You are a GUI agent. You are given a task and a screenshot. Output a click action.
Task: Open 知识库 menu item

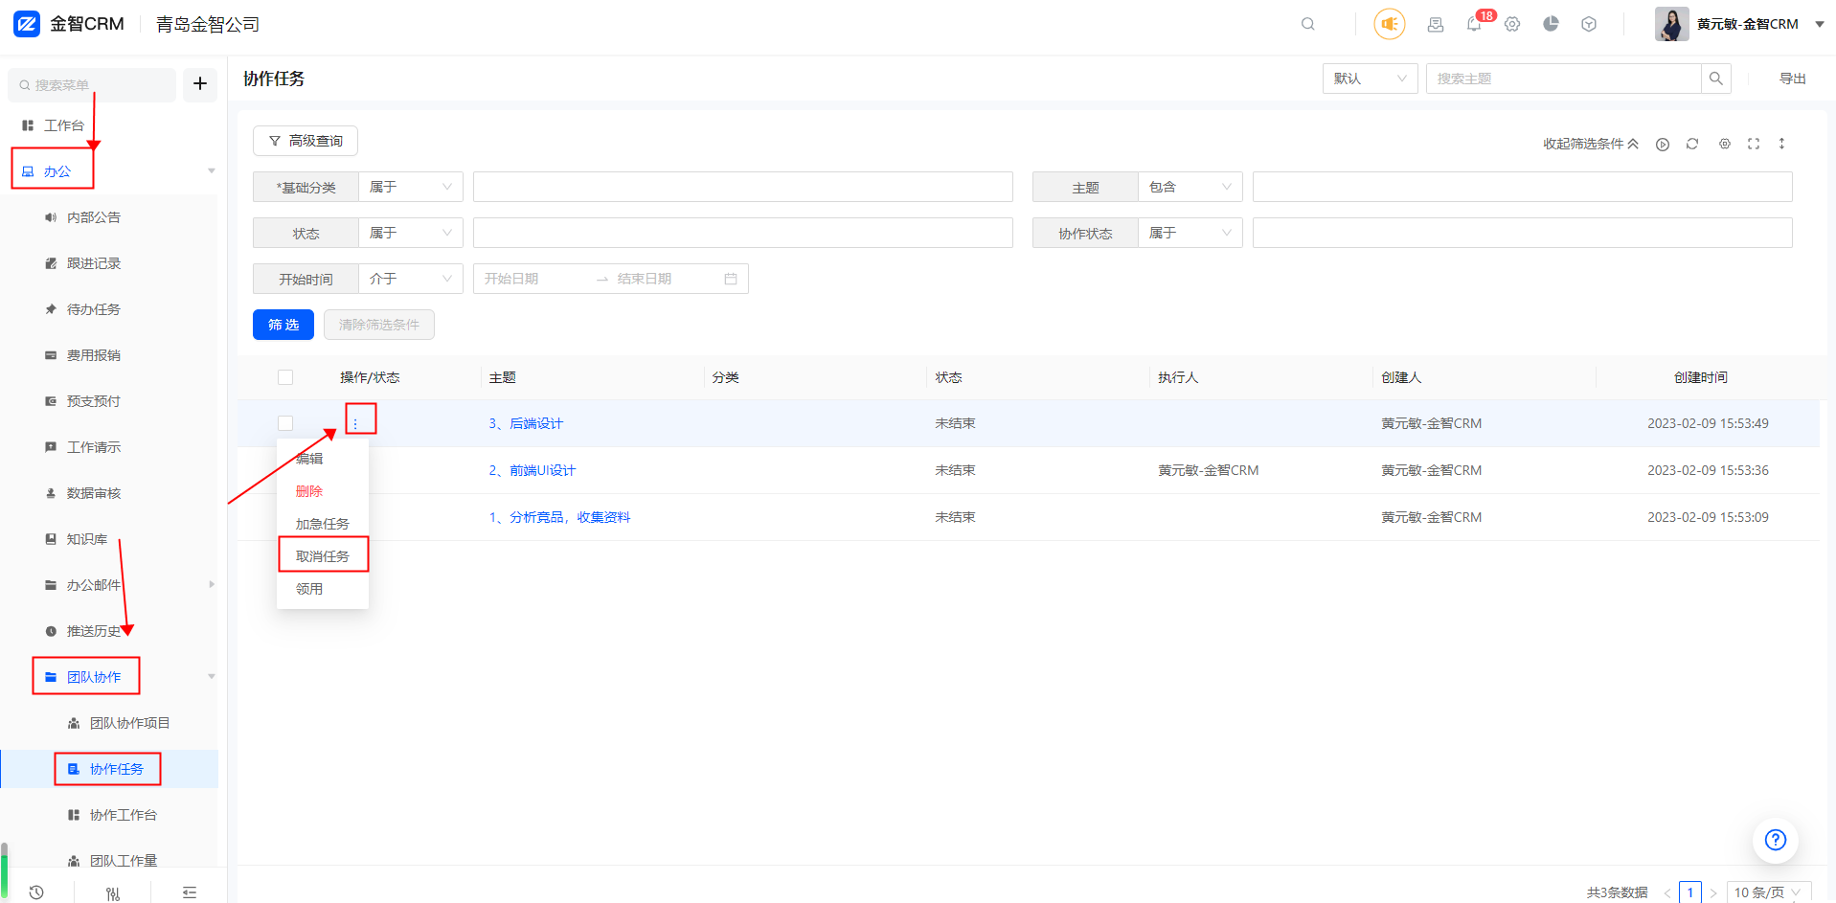pos(87,539)
